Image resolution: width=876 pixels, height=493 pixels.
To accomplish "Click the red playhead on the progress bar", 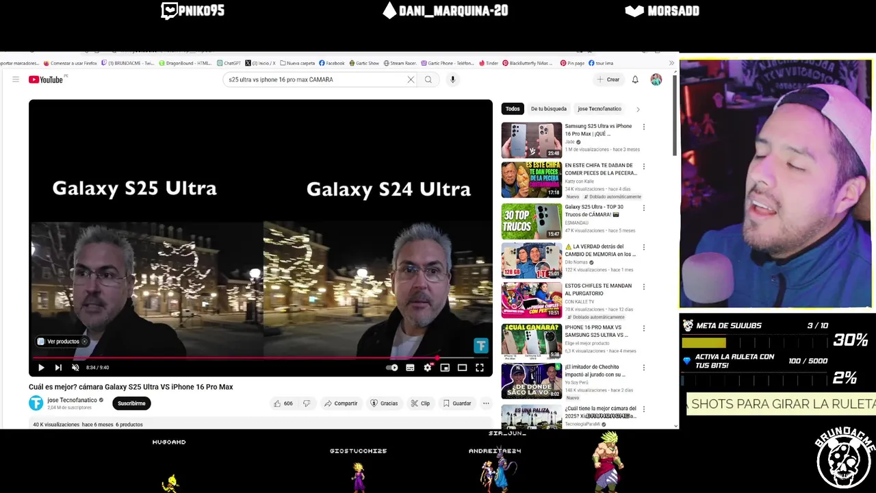I will tap(438, 357).
